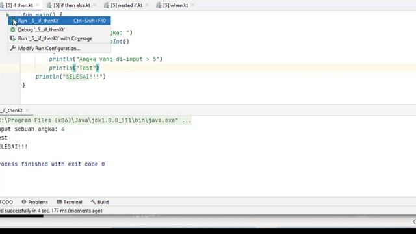Image resolution: width=416 pixels, height=234 pixels.
Task: Close the '[5] if then else.kt' tab
Action: tap(95, 5)
